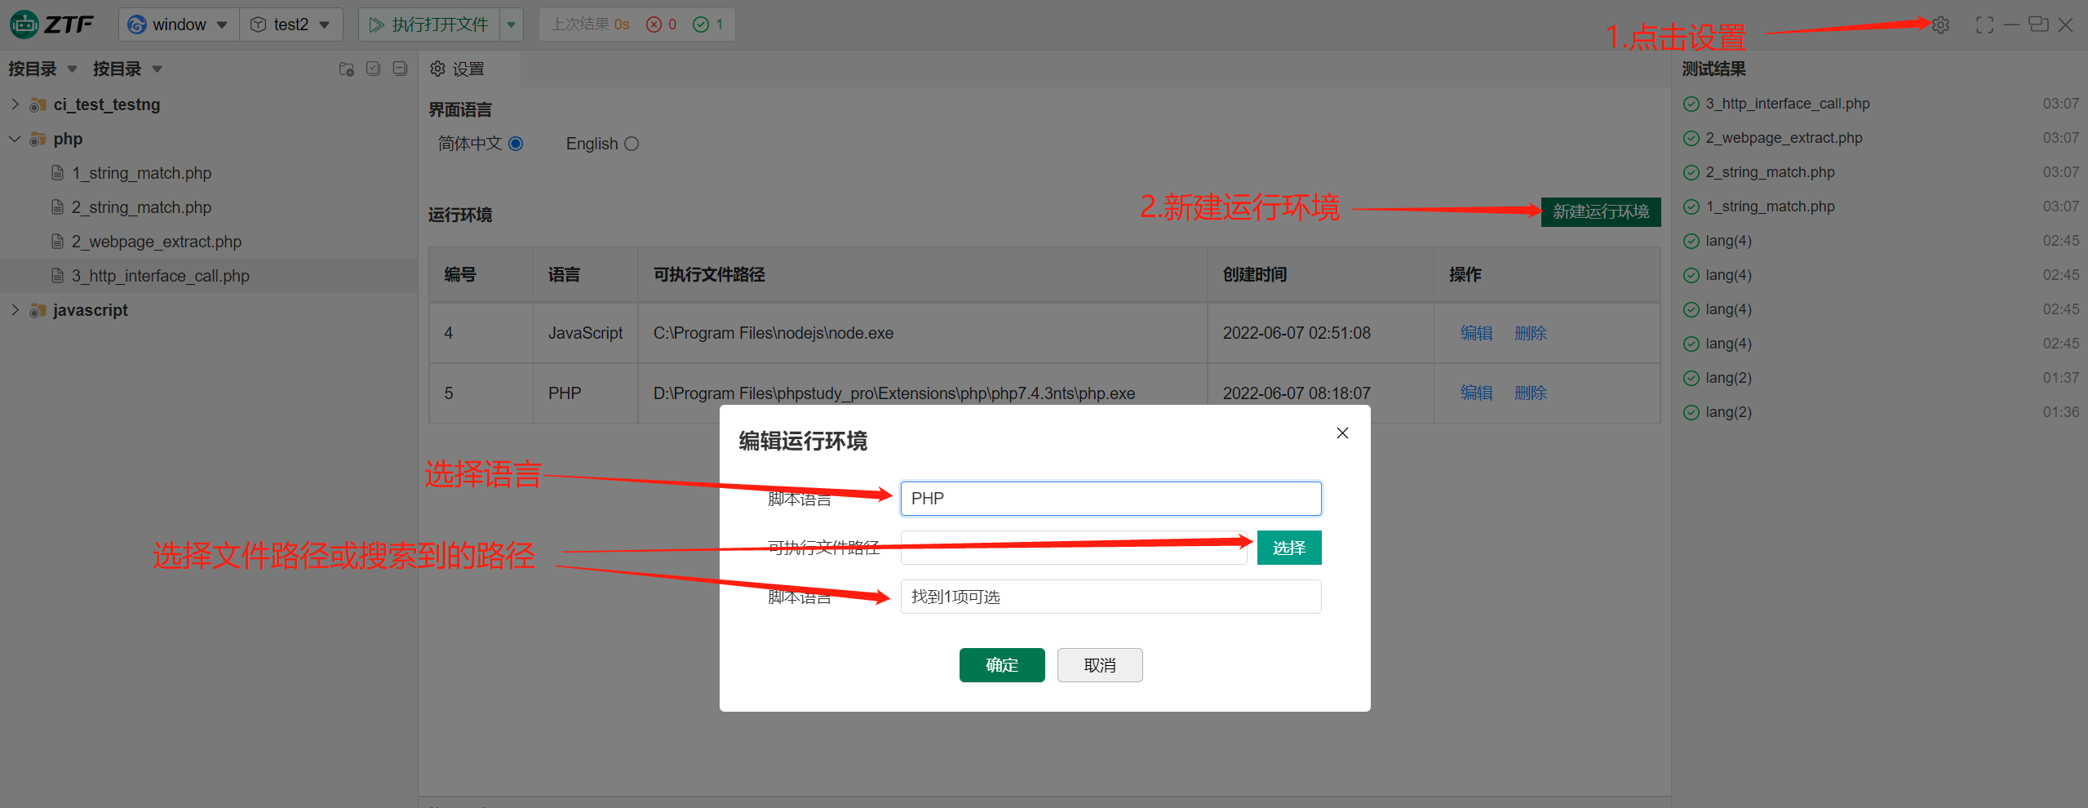The width and height of the screenshot is (2088, 808).
Task: Switch to the 设置 tab
Action: click(458, 69)
